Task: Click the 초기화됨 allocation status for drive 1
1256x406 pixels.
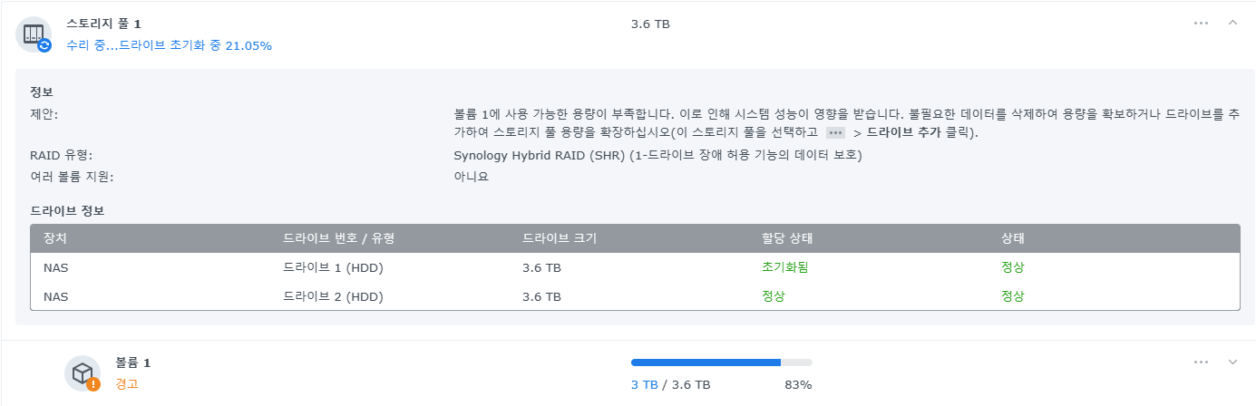Action: click(785, 267)
